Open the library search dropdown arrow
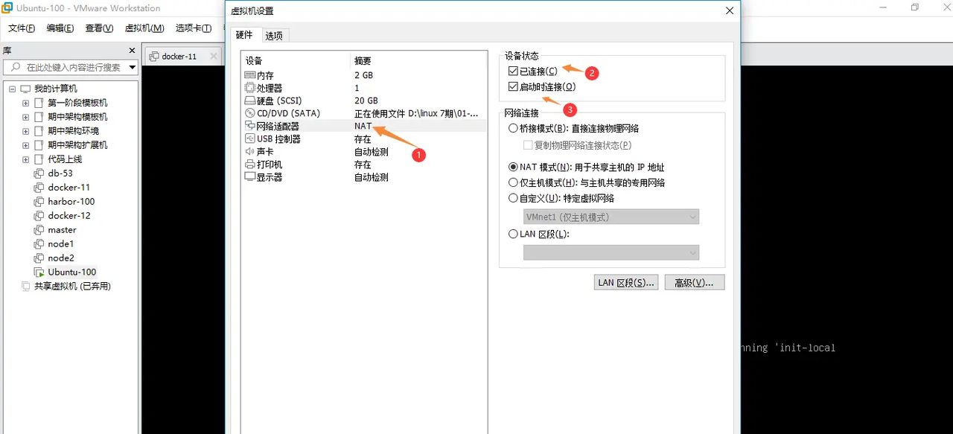The width and height of the screenshot is (953, 434). (133, 66)
